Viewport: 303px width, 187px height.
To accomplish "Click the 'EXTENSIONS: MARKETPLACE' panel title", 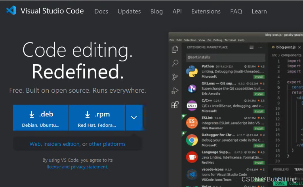I will click(207, 48).
